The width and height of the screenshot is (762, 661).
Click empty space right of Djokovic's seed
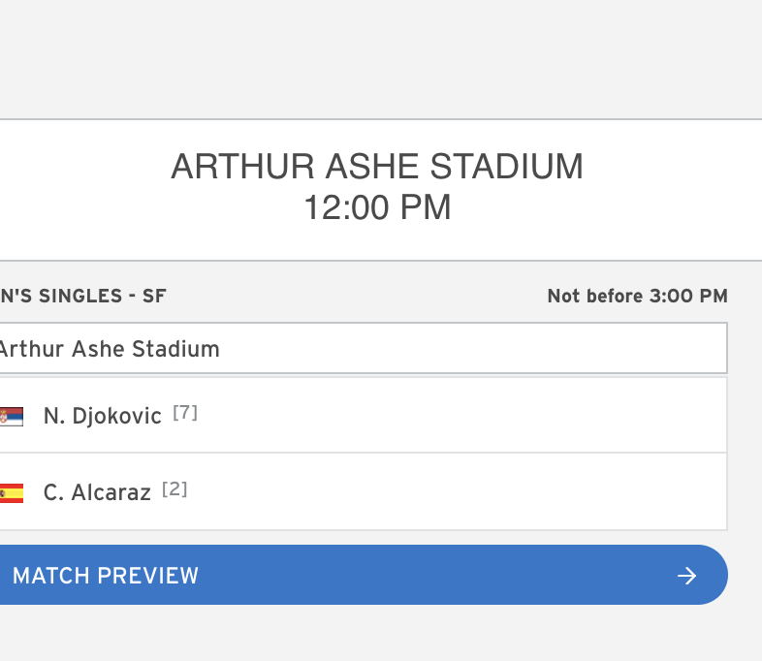click(x=465, y=416)
